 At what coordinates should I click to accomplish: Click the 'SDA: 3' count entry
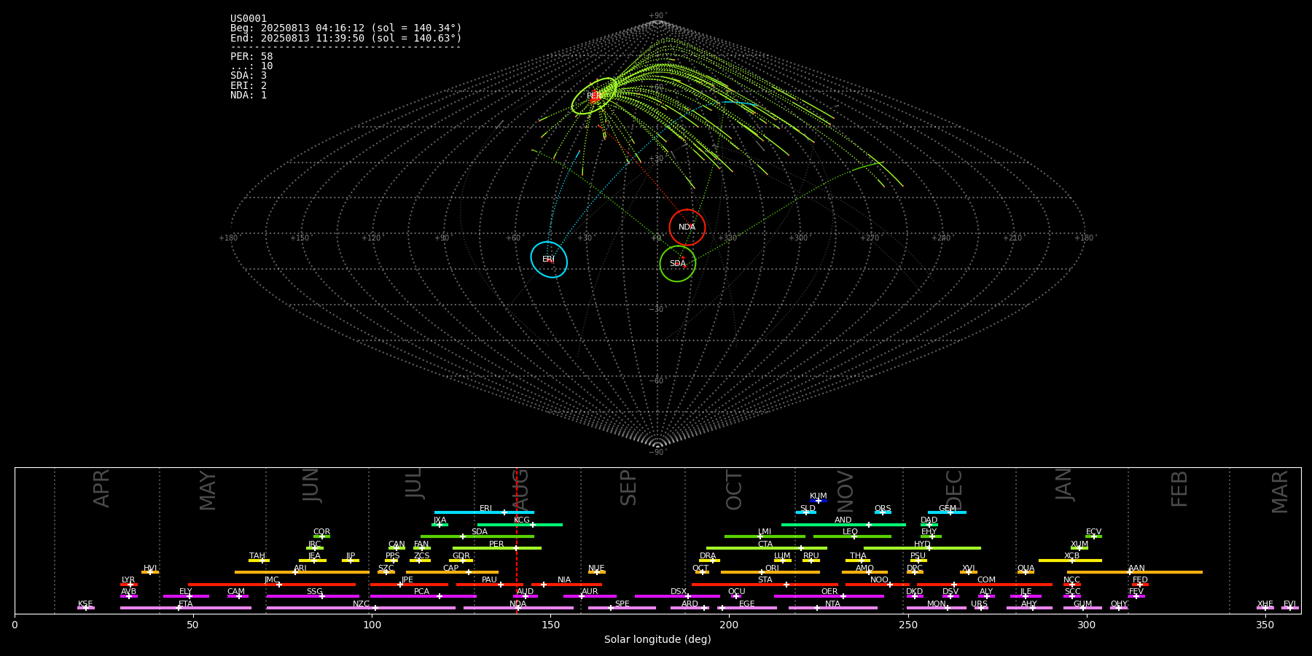pos(249,76)
